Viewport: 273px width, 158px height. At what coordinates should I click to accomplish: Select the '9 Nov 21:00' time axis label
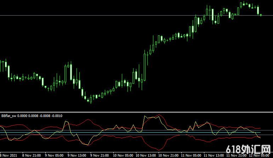[99, 156]
